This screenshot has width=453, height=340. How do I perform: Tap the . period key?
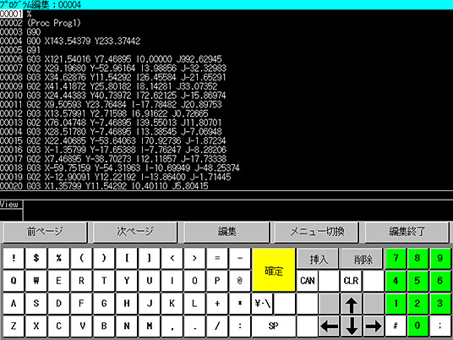pos(194,326)
